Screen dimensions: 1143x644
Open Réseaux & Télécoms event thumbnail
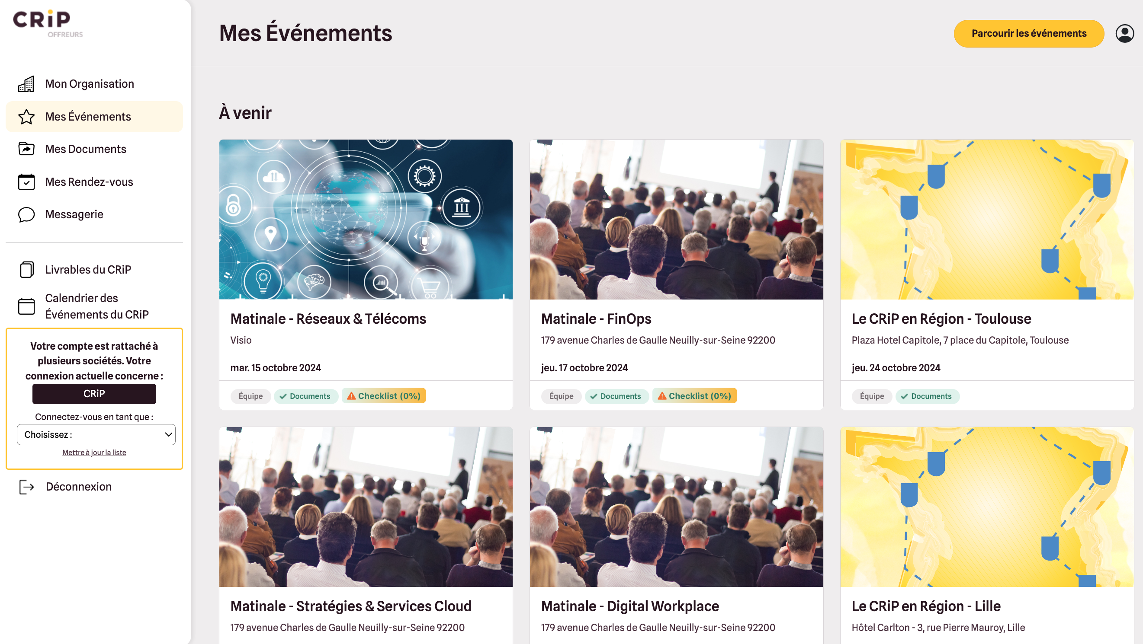(x=366, y=220)
